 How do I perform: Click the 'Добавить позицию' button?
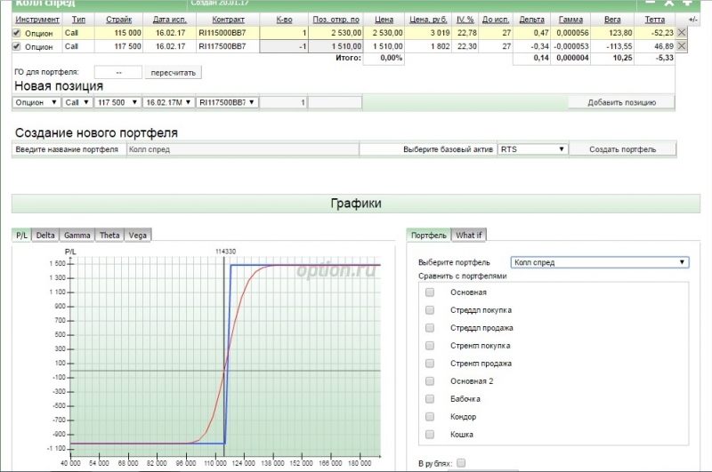click(x=621, y=102)
